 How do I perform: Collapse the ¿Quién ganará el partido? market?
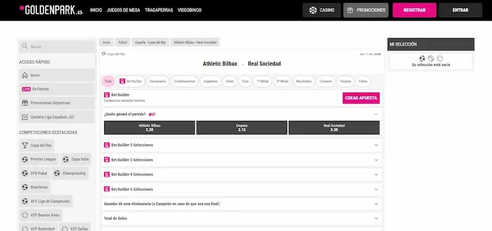(x=376, y=114)
